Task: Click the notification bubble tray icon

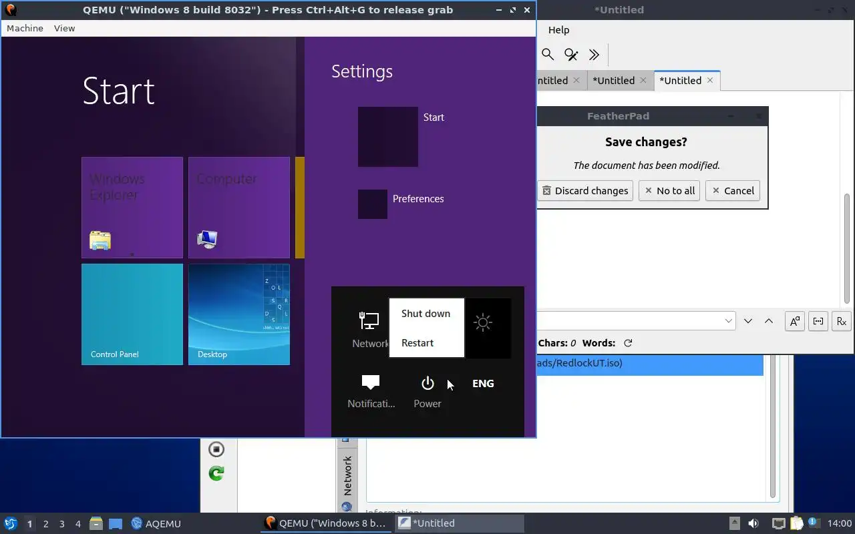Action: (814, 523)
